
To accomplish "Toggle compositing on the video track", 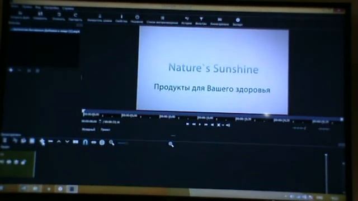I will (x=16, y=162).
